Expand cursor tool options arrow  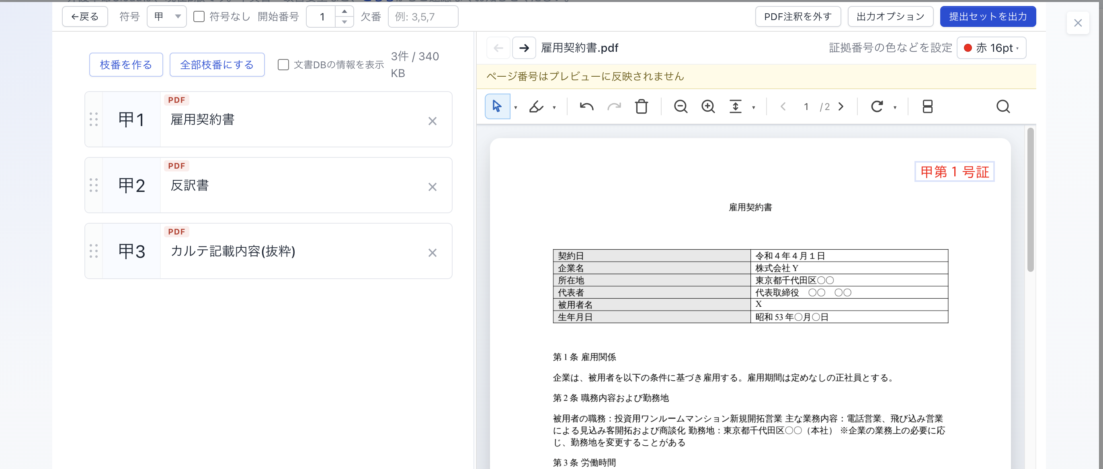pyautogui.click(x=516, y=107)
